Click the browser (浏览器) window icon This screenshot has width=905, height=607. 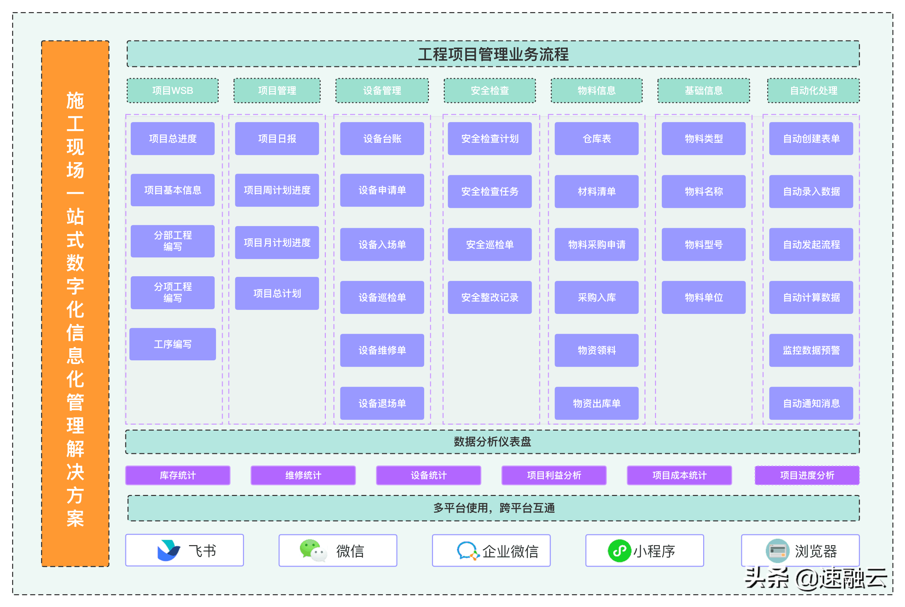(x=777, y=550)
